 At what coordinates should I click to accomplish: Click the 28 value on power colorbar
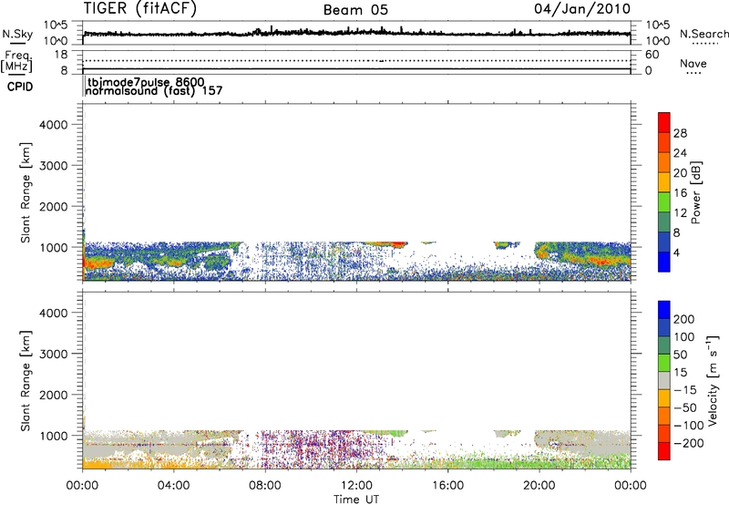pyautogui.click(x=680, y=133)
